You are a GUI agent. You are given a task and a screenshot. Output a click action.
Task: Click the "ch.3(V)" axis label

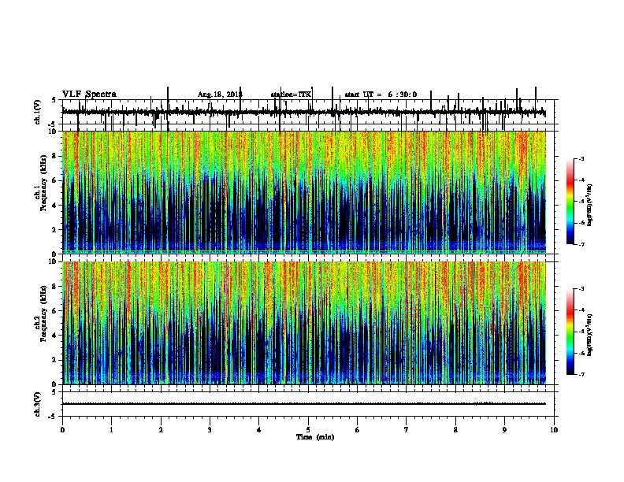tap(38, 404)
